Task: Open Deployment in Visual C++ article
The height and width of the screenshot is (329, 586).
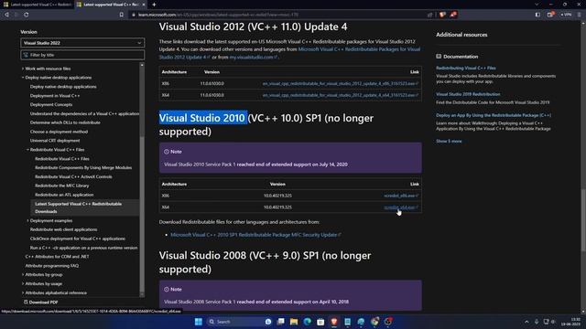Action: (x=55, y=95)
